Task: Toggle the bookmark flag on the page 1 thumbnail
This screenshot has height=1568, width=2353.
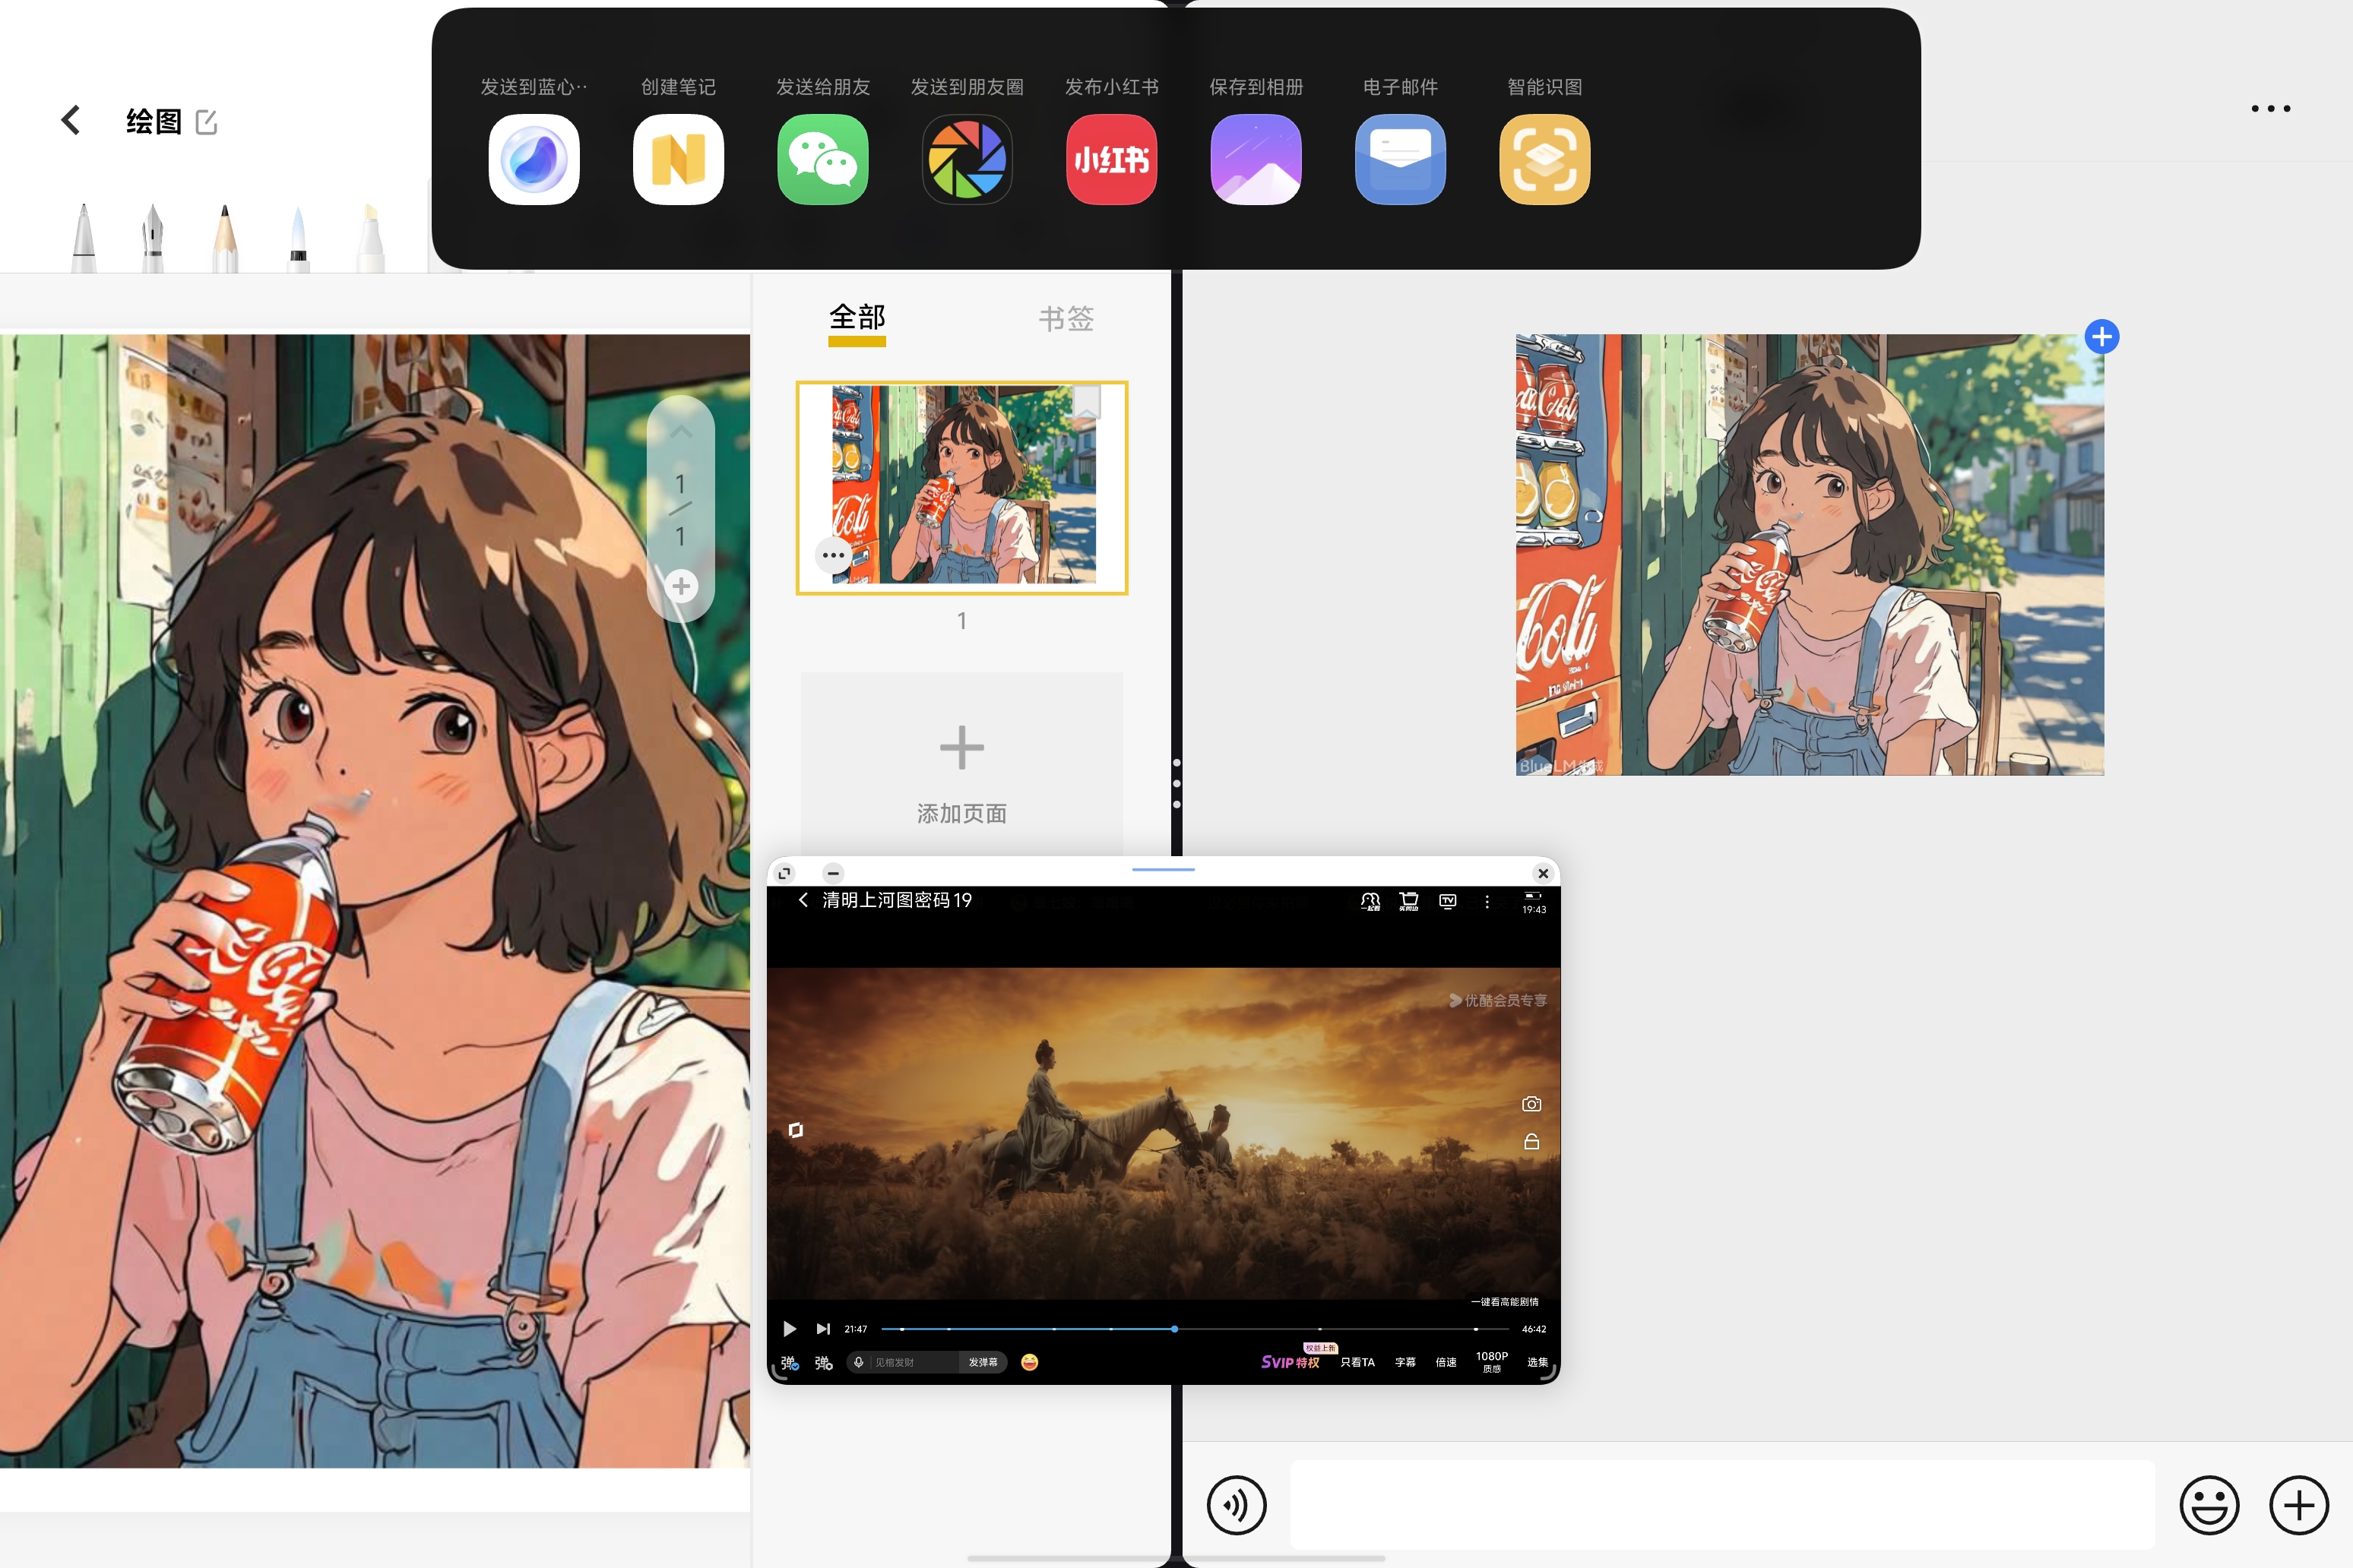Action: [x=1087, y=402]
